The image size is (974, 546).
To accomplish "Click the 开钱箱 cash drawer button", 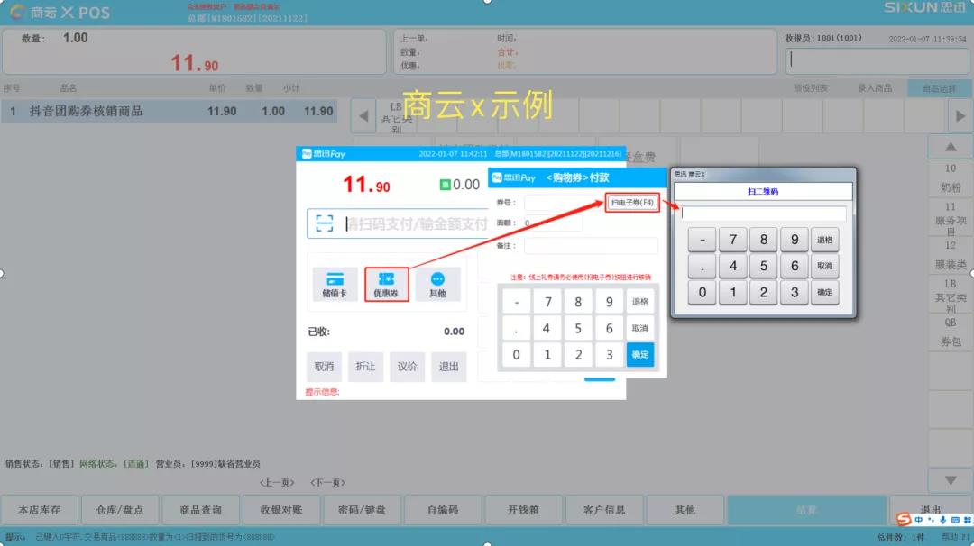I will pos(523,509).
